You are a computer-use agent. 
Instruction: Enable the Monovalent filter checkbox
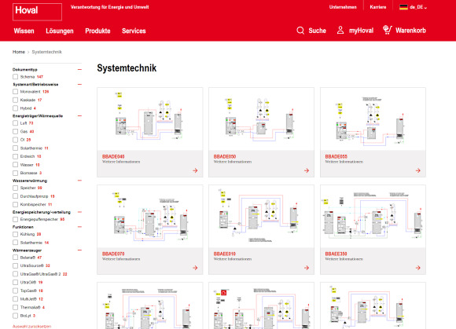[16, 91]
